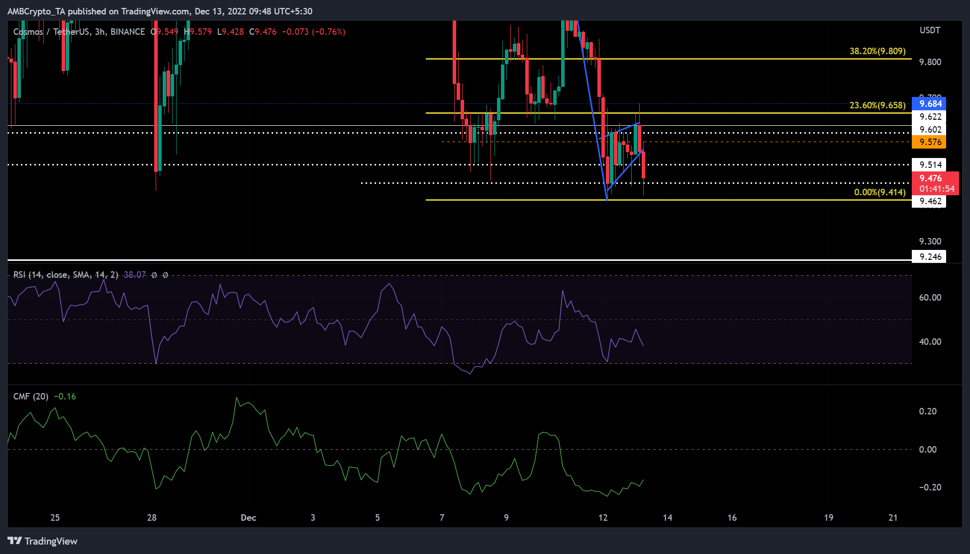Select the Cosmos / TetherUS symbol title
The height and width of the screenshot is (554, 970).
click(x=51, y=32)
